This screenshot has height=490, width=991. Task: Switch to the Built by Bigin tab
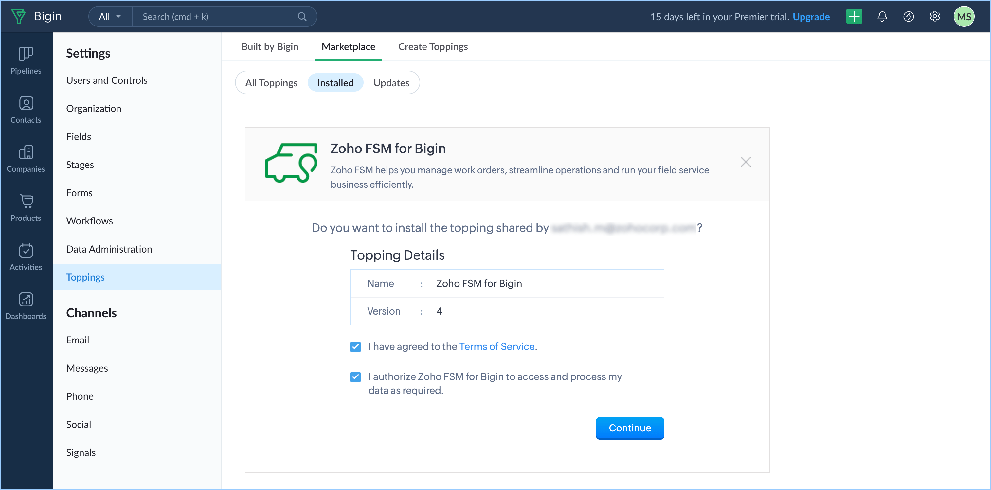[x=270, y=46]
